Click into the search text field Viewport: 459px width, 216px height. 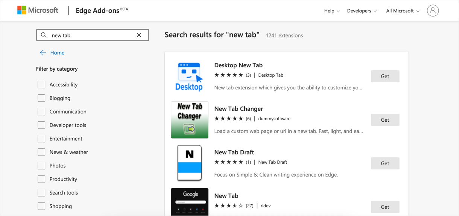92,35
